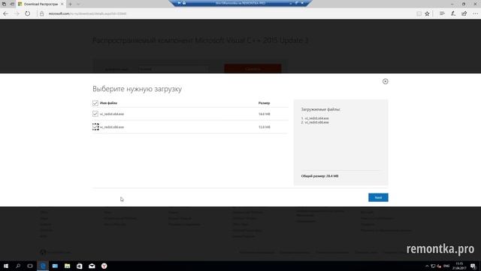Click the Share icon in Edge toolbar

point(464,14)
